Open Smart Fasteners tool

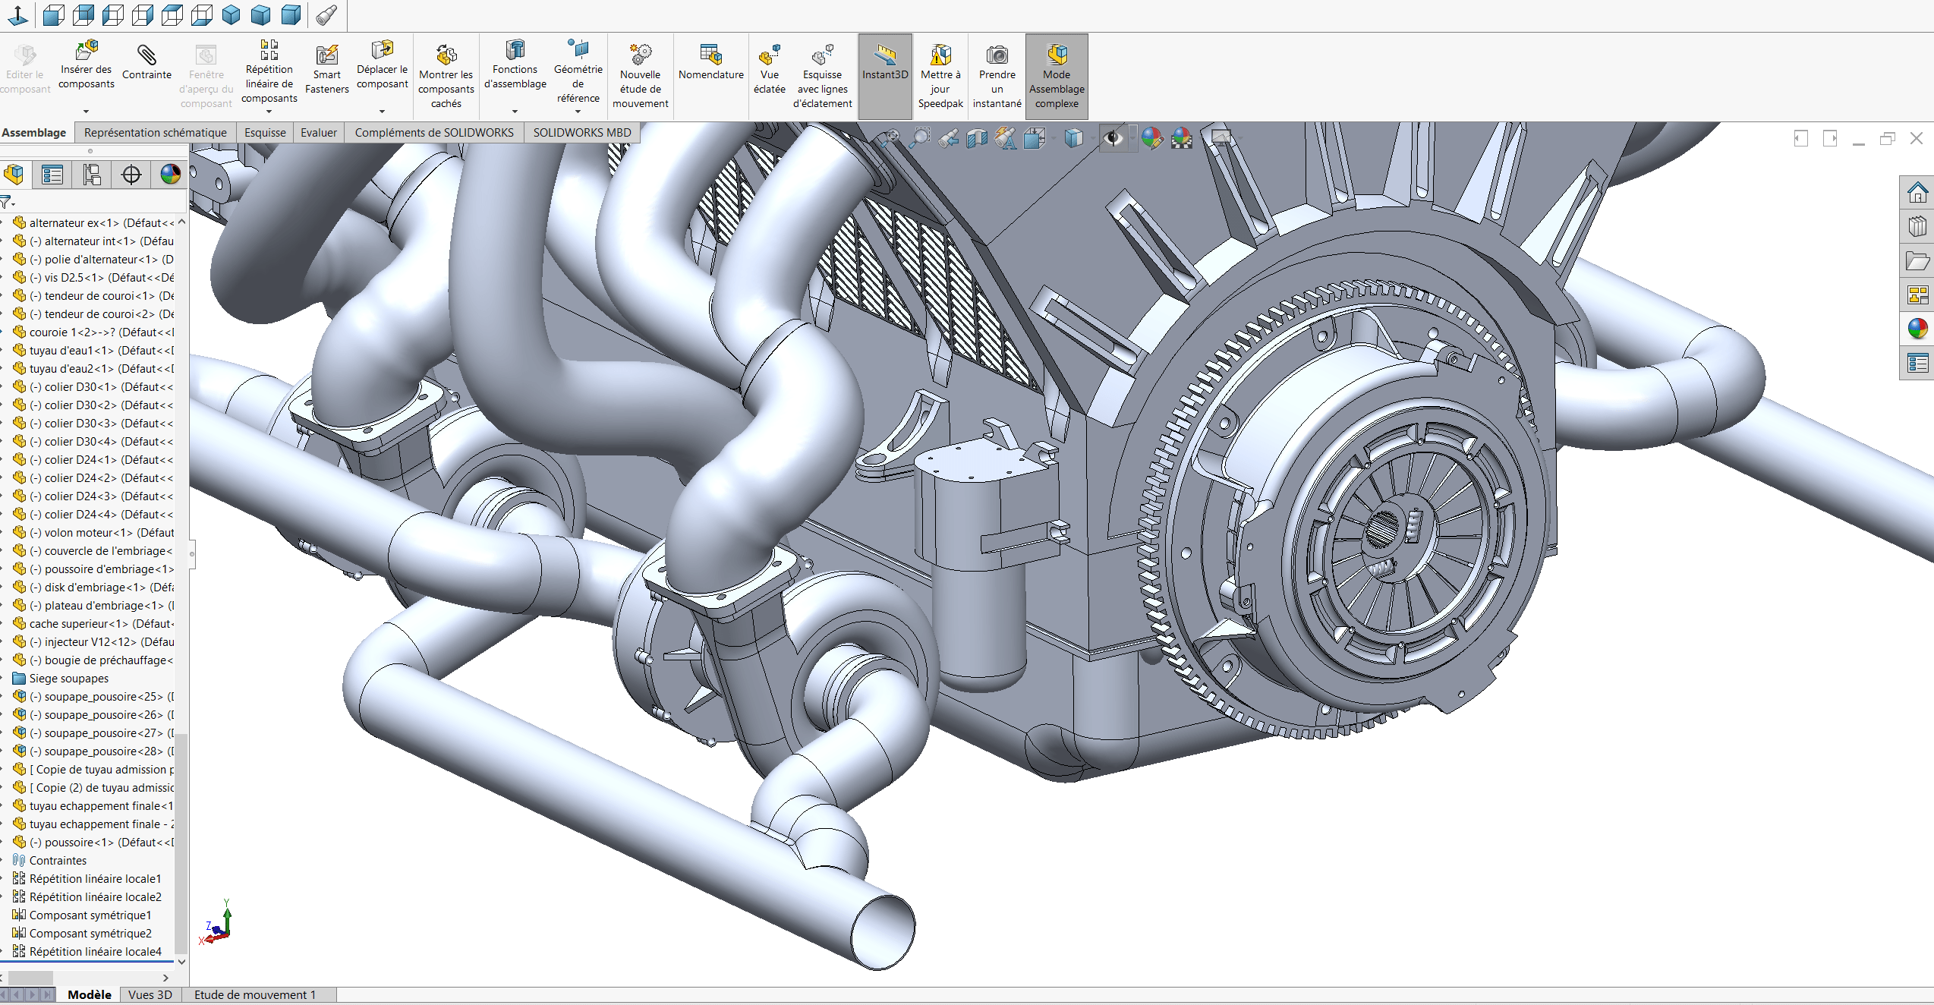(327, 68)
